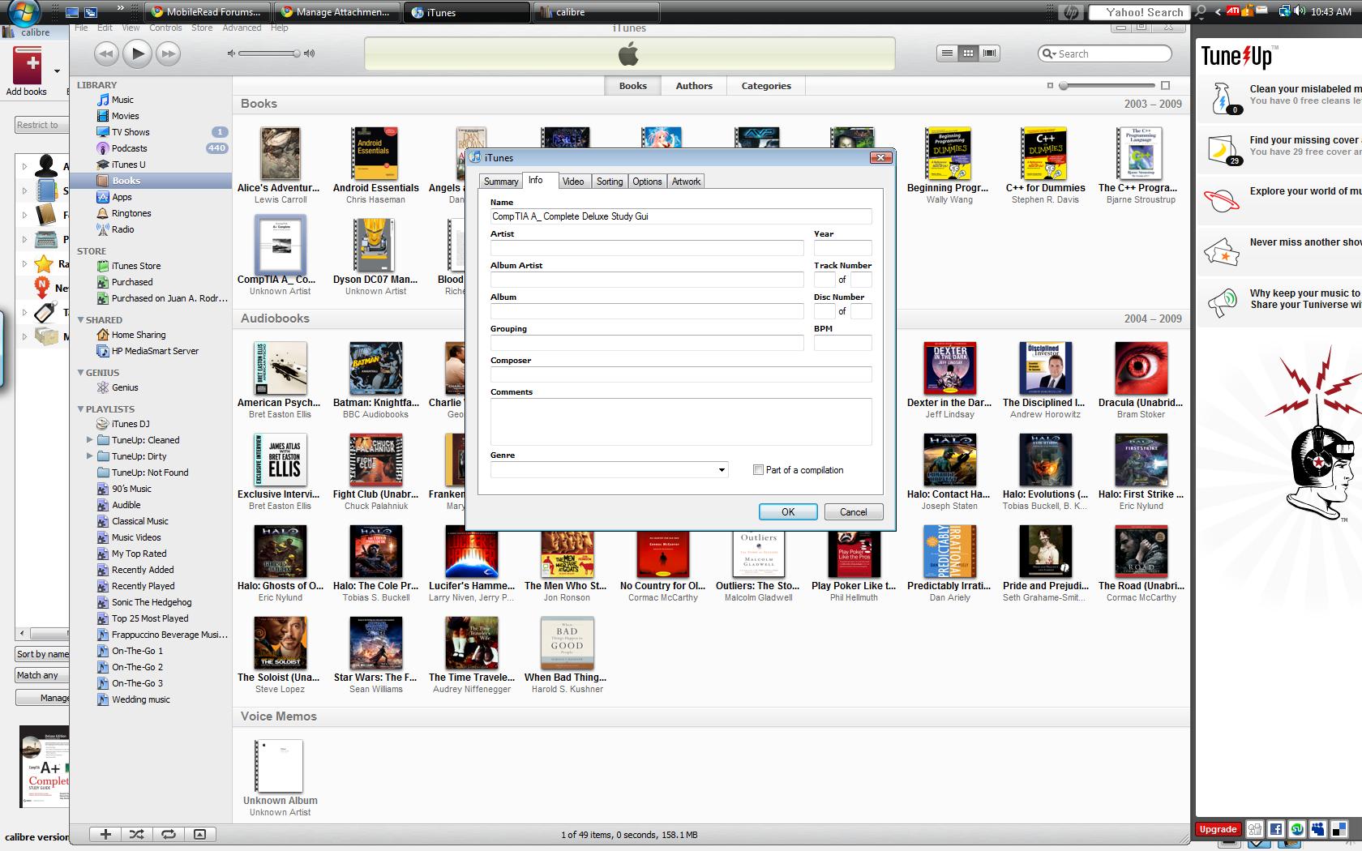Switch iTunes to grid view
The image size is (1362, 851).
point(968,53)
